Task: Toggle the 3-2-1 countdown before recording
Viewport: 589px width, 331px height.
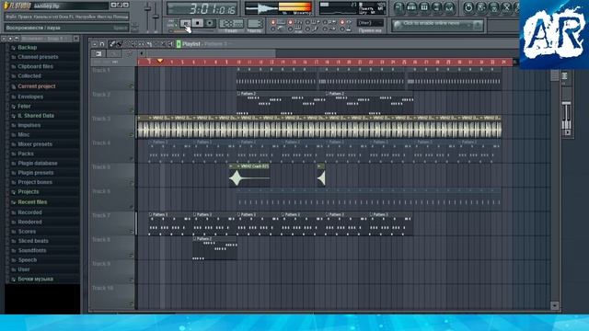Action: click(x=290, y=22)
